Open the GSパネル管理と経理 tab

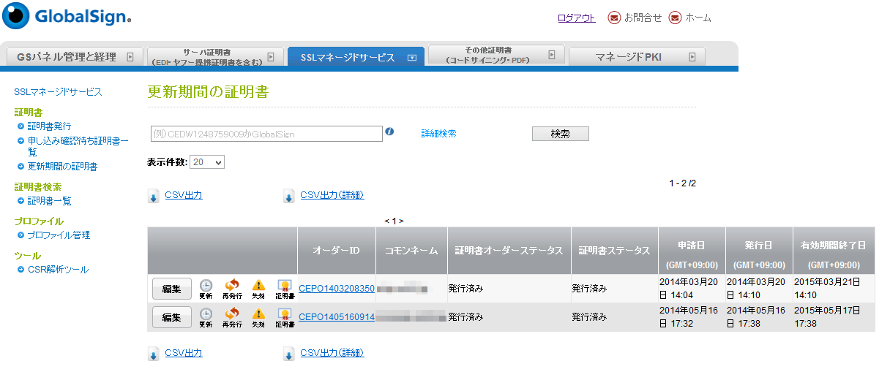tap(73, 56)
